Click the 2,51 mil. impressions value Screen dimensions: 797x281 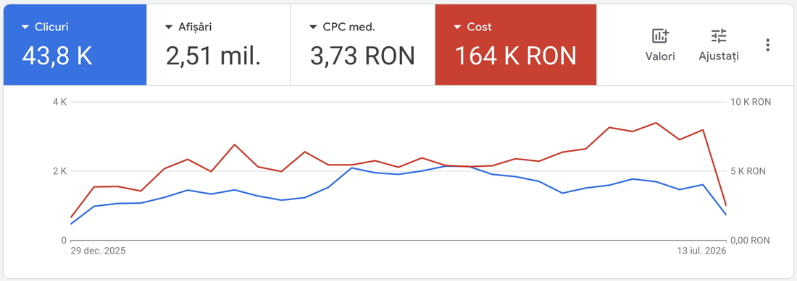213,56
